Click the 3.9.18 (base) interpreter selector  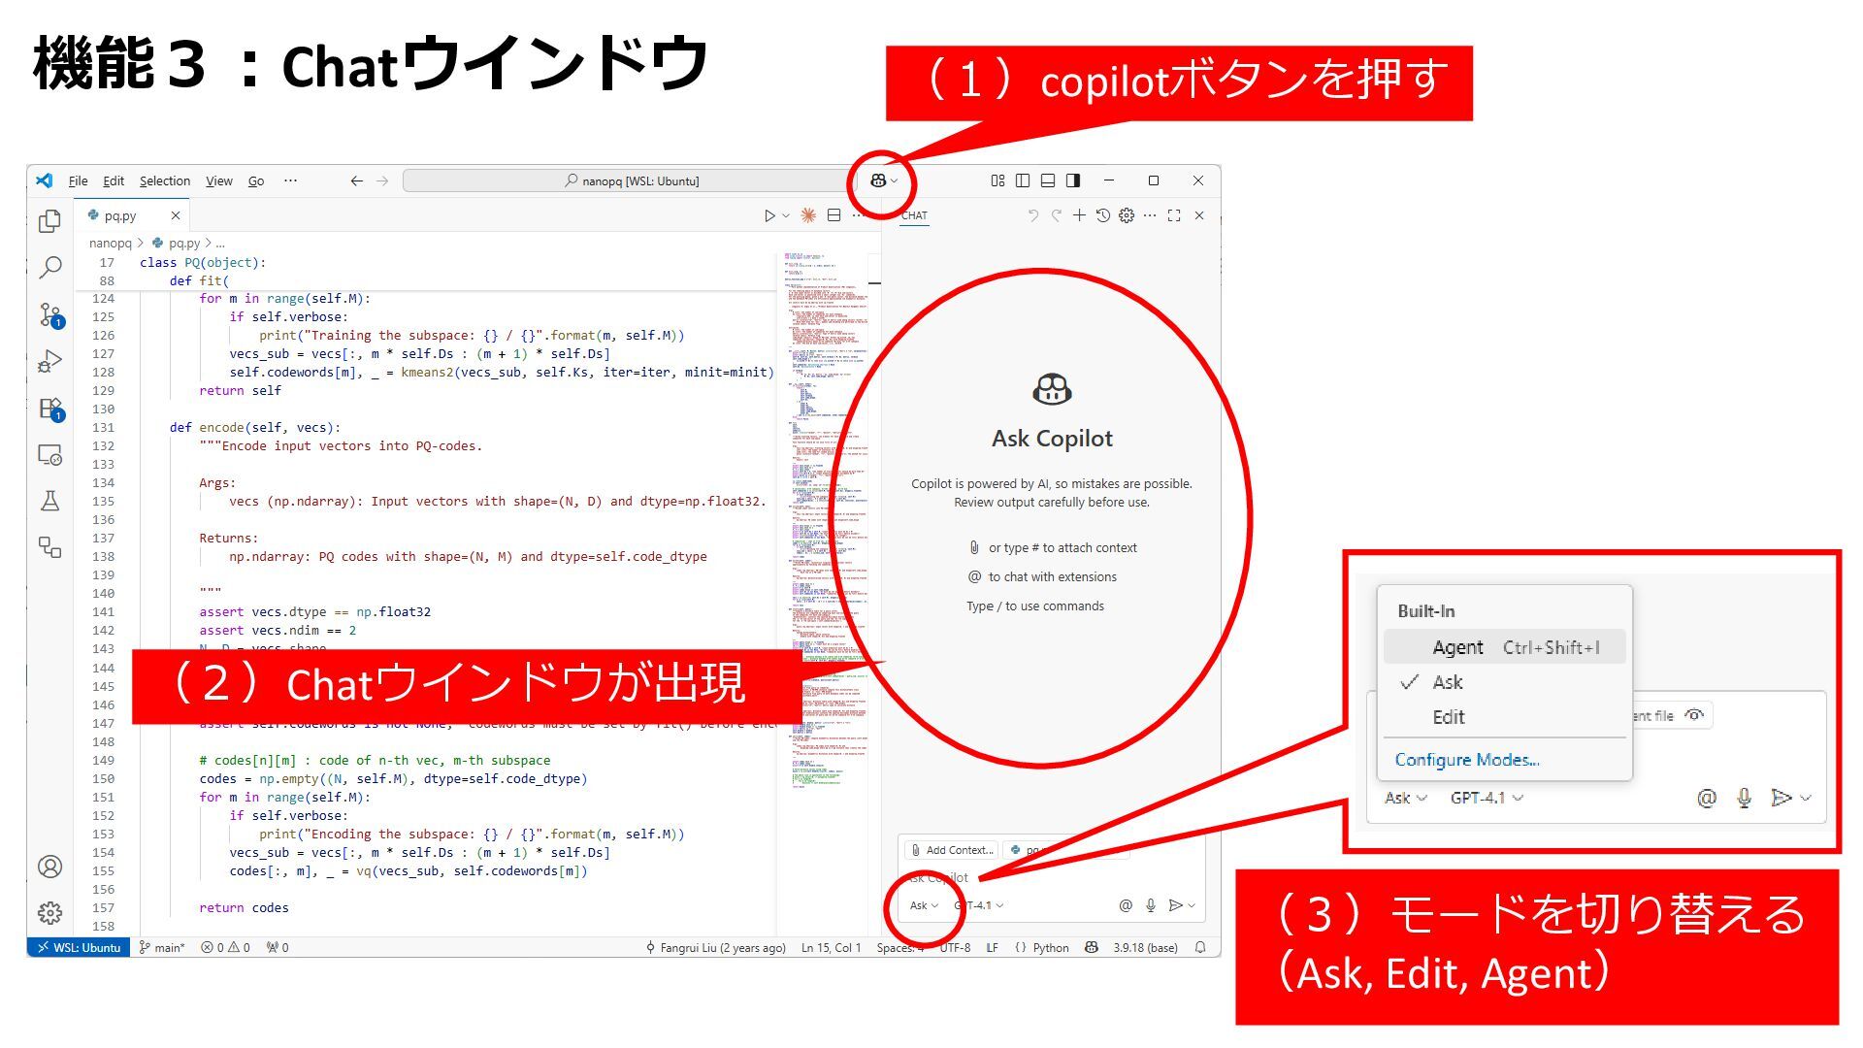click(1145, 948)
